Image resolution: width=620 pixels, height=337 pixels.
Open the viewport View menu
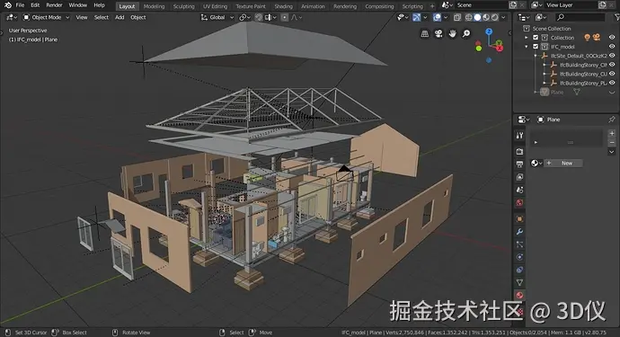[82, 17]
